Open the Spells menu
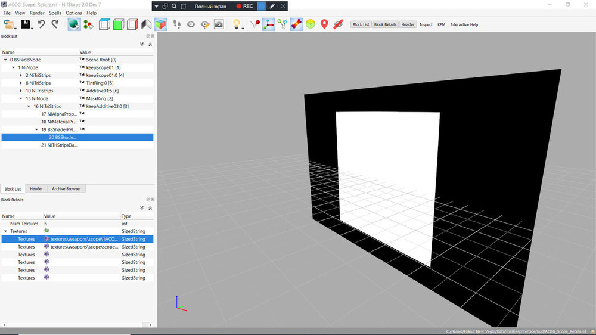Screen dimensions: 596x335 click(55, 13)
